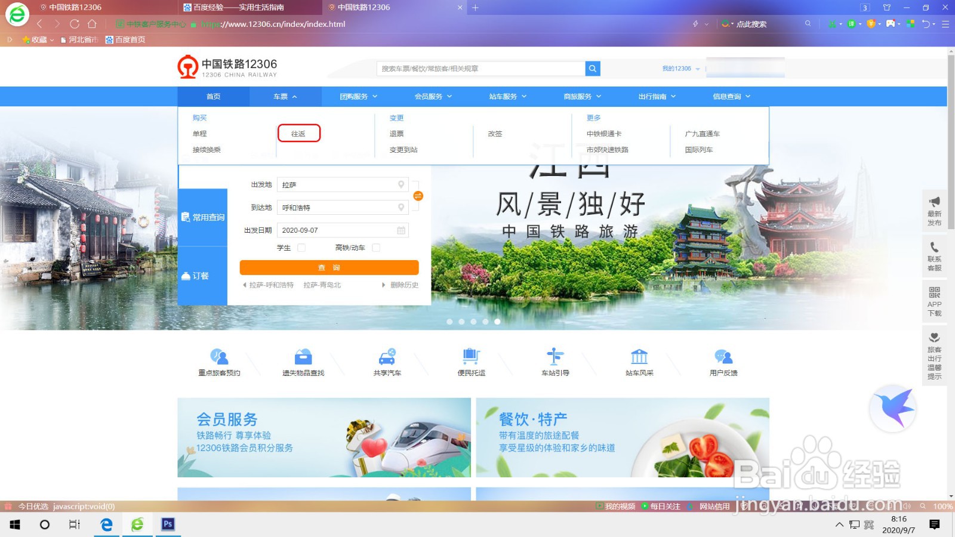Select 改签 rebooking option

[x=495, y=134]
